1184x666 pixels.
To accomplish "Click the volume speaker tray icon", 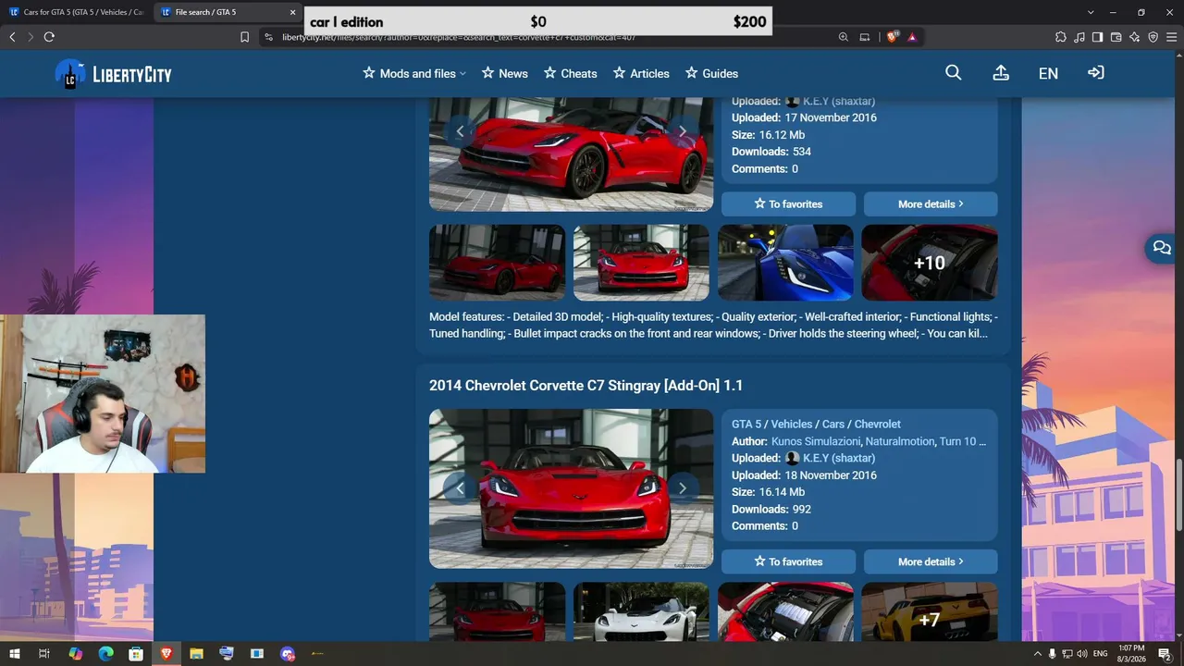I will [1082, 654].
